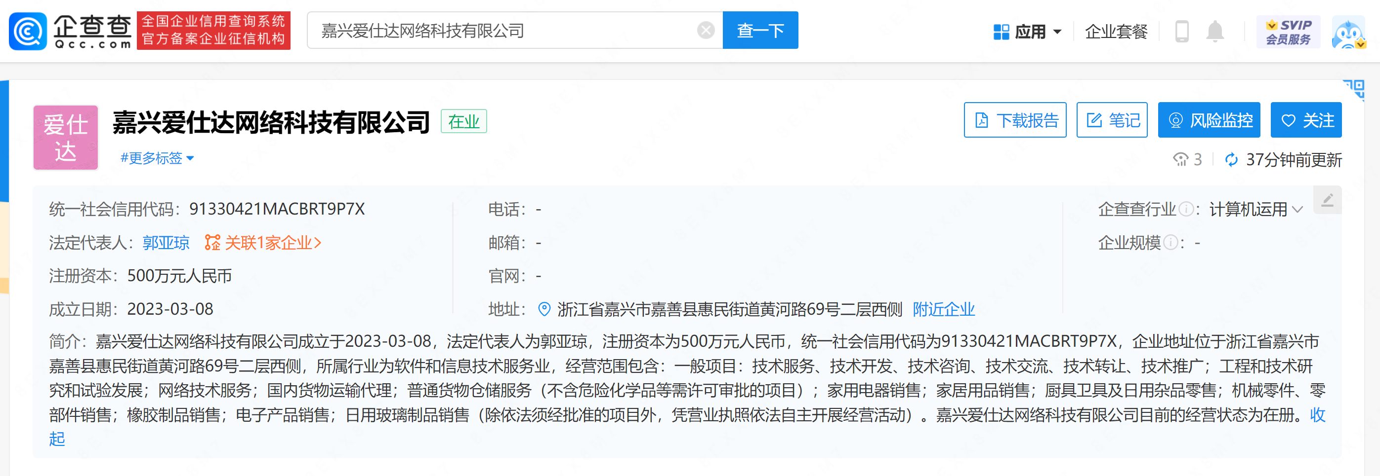Click the 下载报告 button
This screenshot has width=1380, height=476.
(1015, 120)
